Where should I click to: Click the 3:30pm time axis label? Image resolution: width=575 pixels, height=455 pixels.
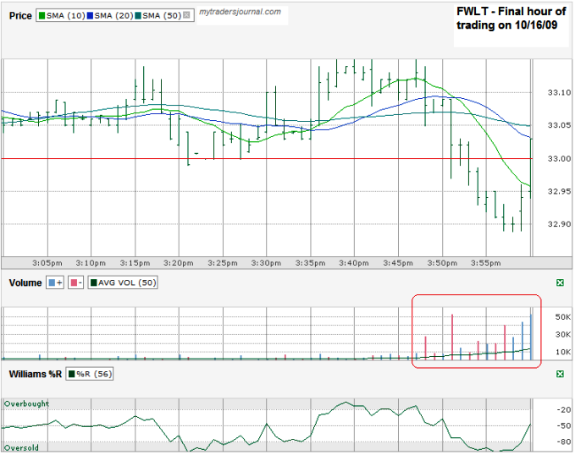point(266,263)
